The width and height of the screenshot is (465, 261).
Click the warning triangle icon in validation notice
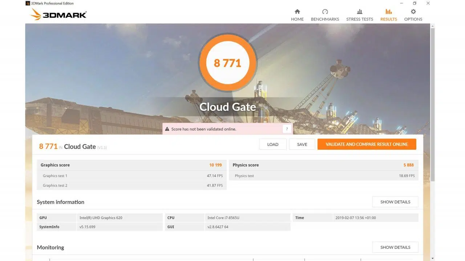pyautogui.click(x=167, y=129)
